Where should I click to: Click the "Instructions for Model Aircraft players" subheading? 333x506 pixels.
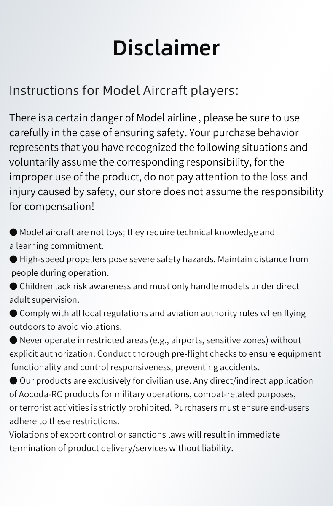(124, 91)
